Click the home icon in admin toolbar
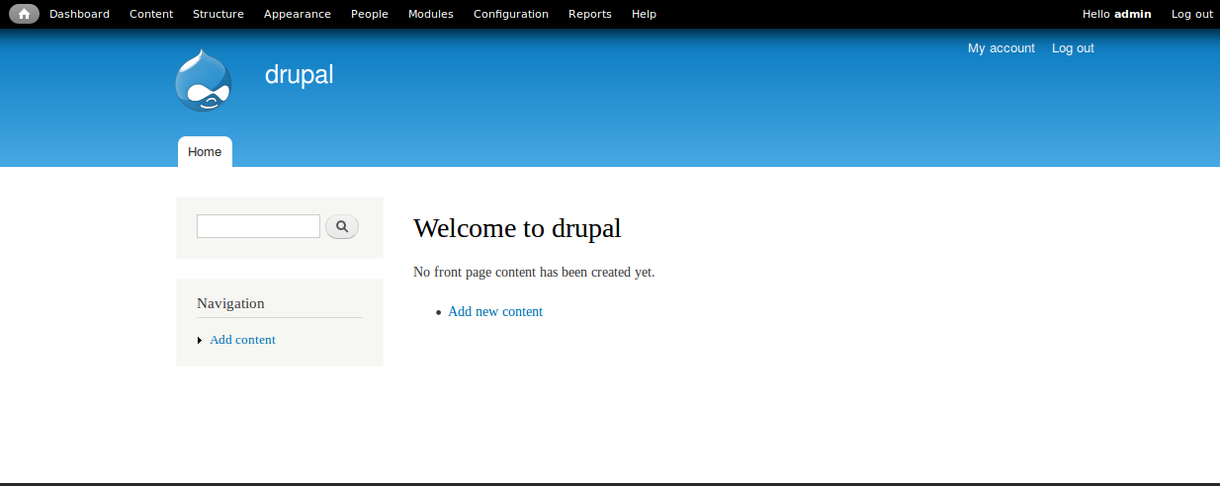This screenshot has width=1220, height=486. (x=24, y=14)
